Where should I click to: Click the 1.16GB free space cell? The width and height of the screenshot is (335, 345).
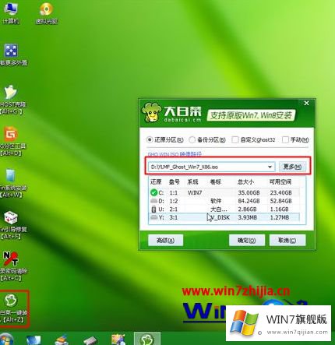tap(279, 209)
